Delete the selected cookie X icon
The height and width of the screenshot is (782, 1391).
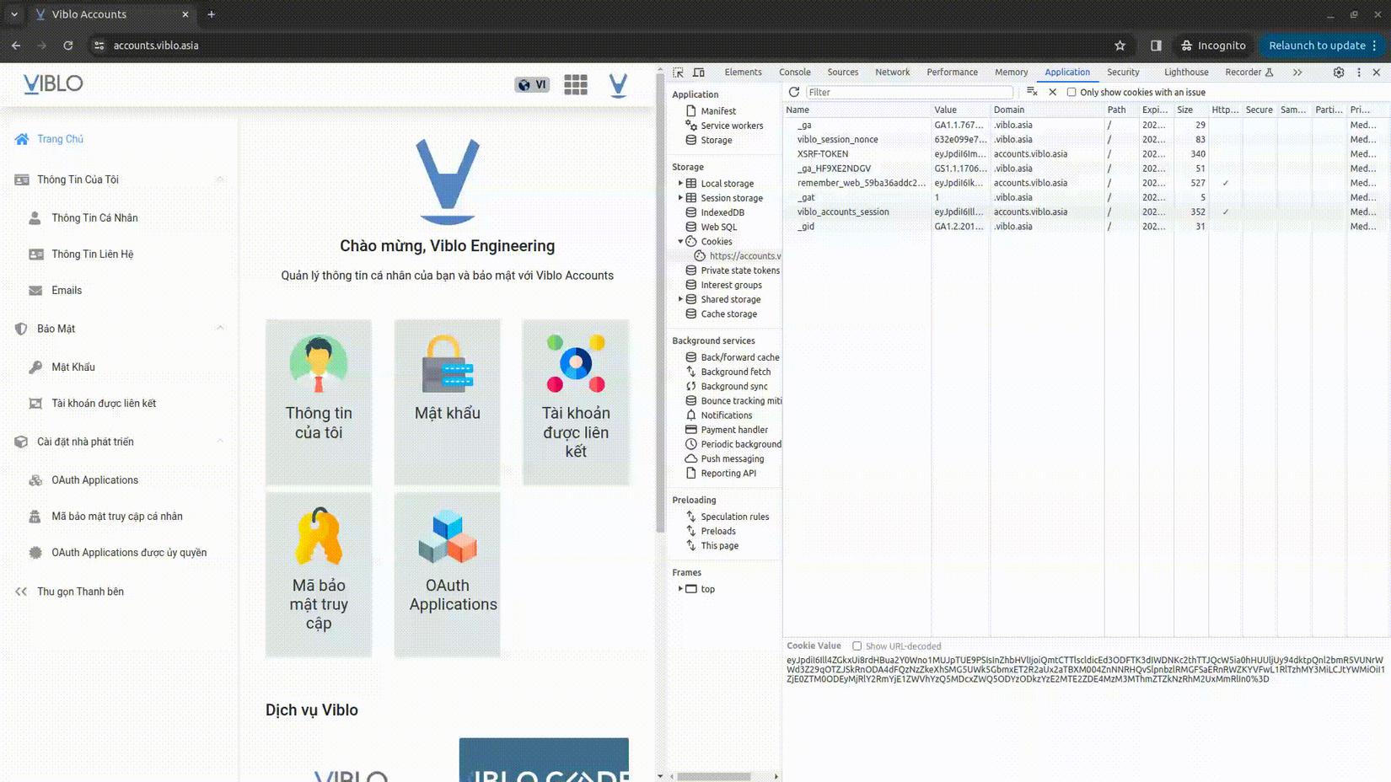coord(1052,92)
